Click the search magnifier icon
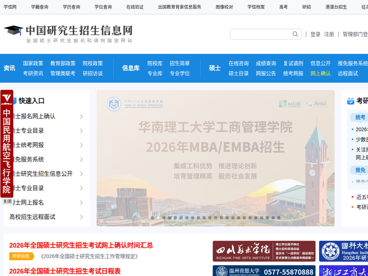Image resolution: width=368 pixels, height=276 pixels. point(295,34)
